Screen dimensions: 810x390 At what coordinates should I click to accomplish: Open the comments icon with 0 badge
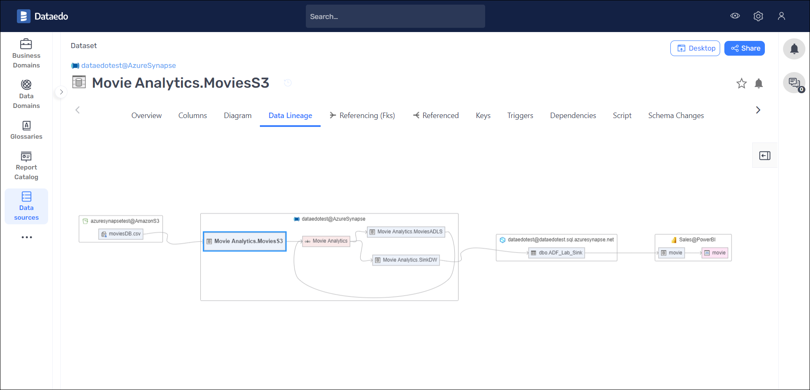[794, 83]
